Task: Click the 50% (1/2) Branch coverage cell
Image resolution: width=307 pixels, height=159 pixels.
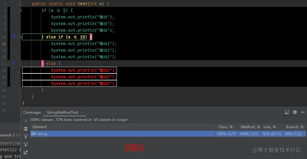Action: 294,134
